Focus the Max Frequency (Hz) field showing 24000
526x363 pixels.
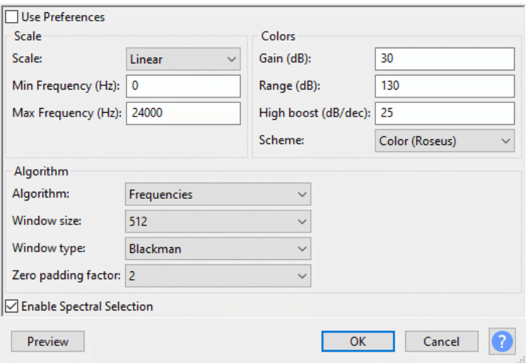pyautogui.click(x=183, y=113)
